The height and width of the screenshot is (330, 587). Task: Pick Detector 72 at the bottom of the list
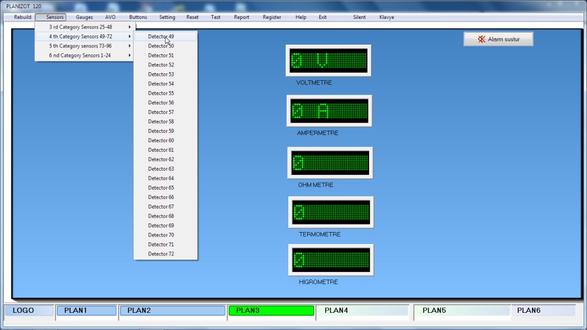(x=161, y=254)
